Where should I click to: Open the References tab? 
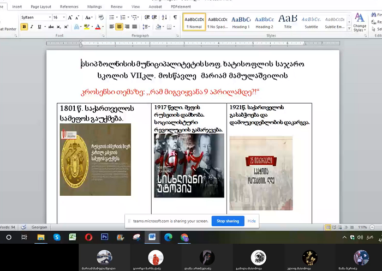[x=69, y=7]
